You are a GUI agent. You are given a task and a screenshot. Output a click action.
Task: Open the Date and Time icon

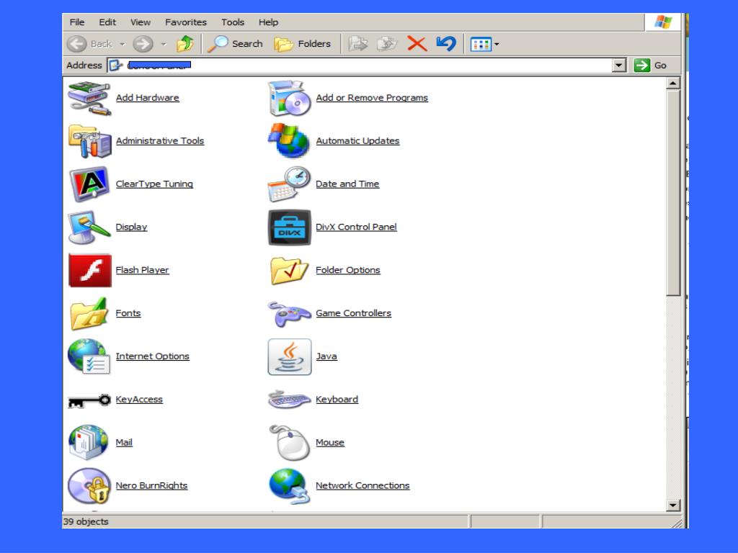point(290,184)
